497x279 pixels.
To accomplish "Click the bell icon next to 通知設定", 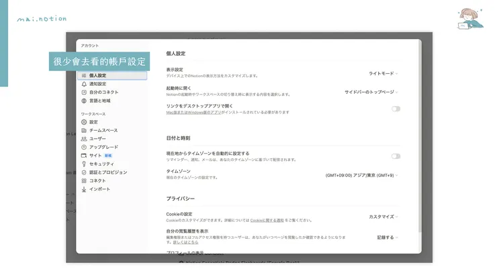I will (x=84, y=84).
